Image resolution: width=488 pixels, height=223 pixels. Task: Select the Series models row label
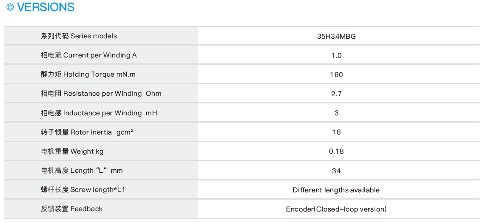79,36
